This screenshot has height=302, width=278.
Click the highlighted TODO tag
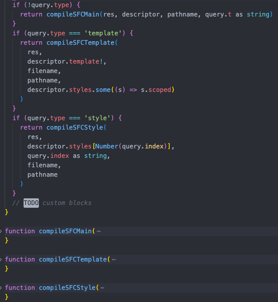tap(31, 203)
